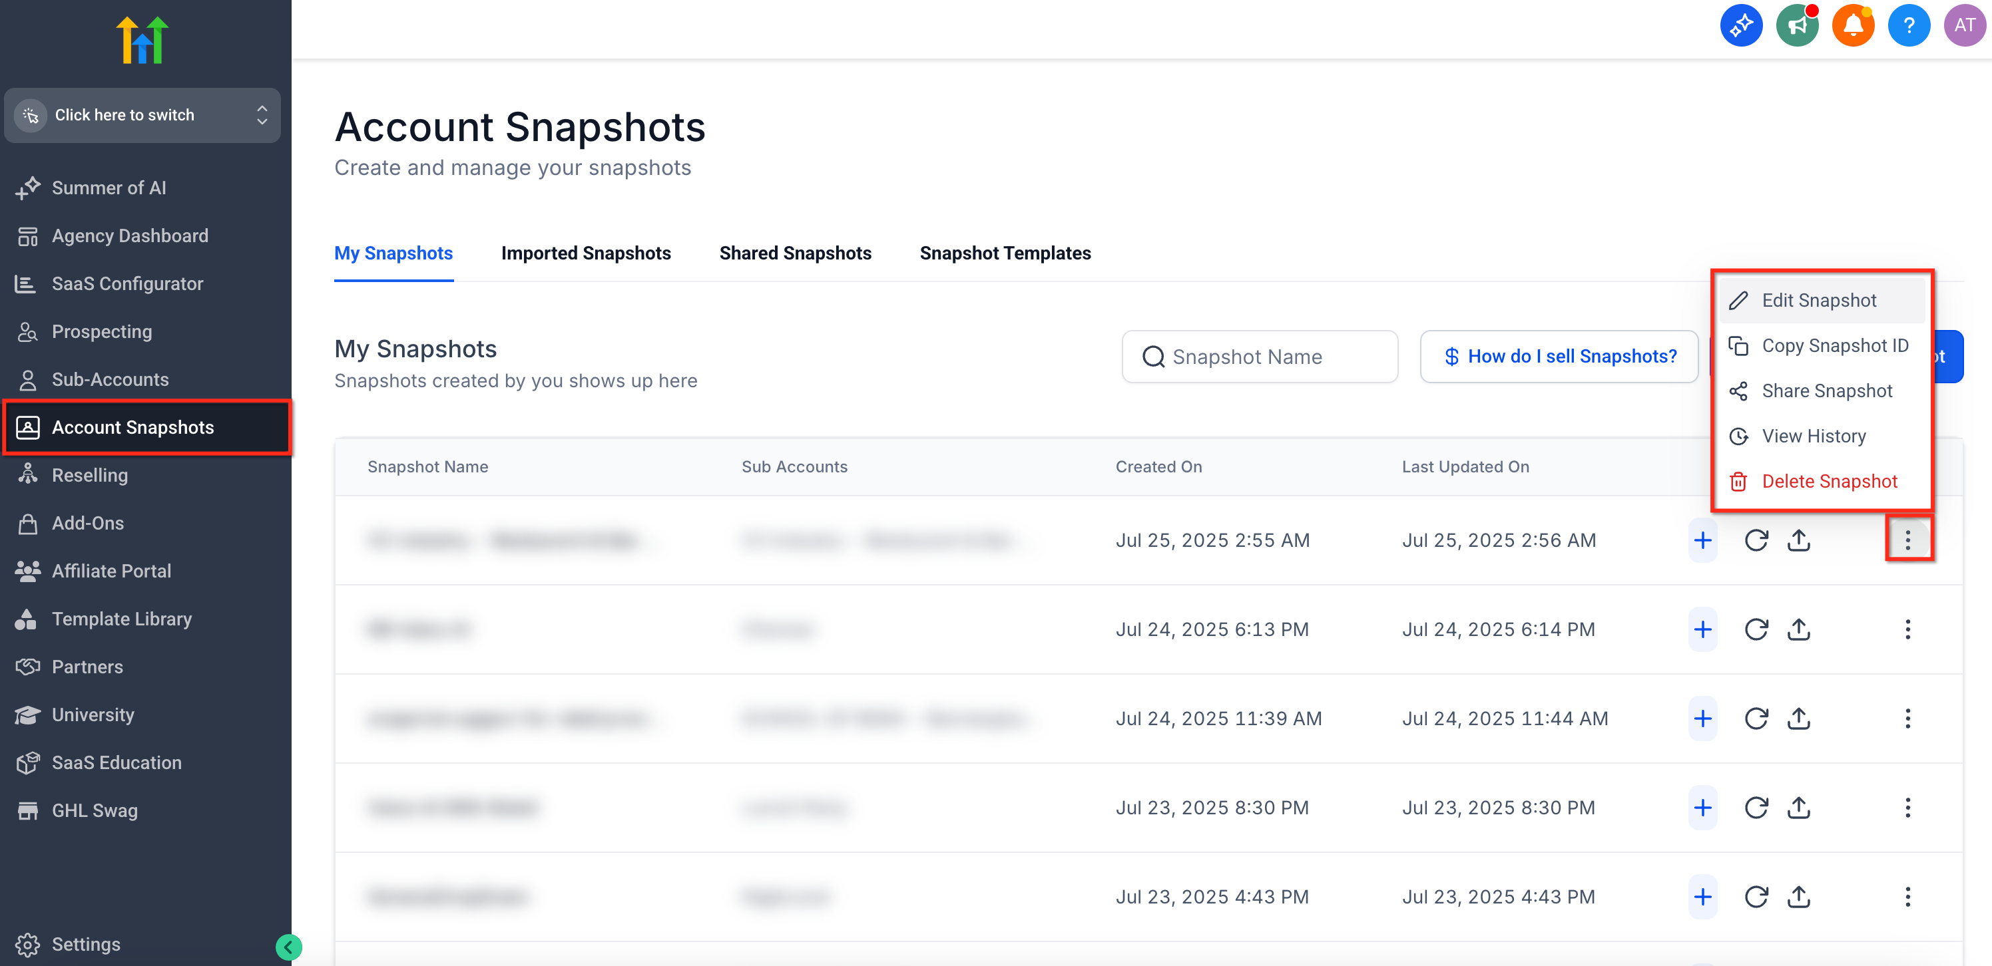1992x966 pixels.
Task: Click share/upload icon for Jul 23 8:30 PM row
Action: [x=1799, y=808]
